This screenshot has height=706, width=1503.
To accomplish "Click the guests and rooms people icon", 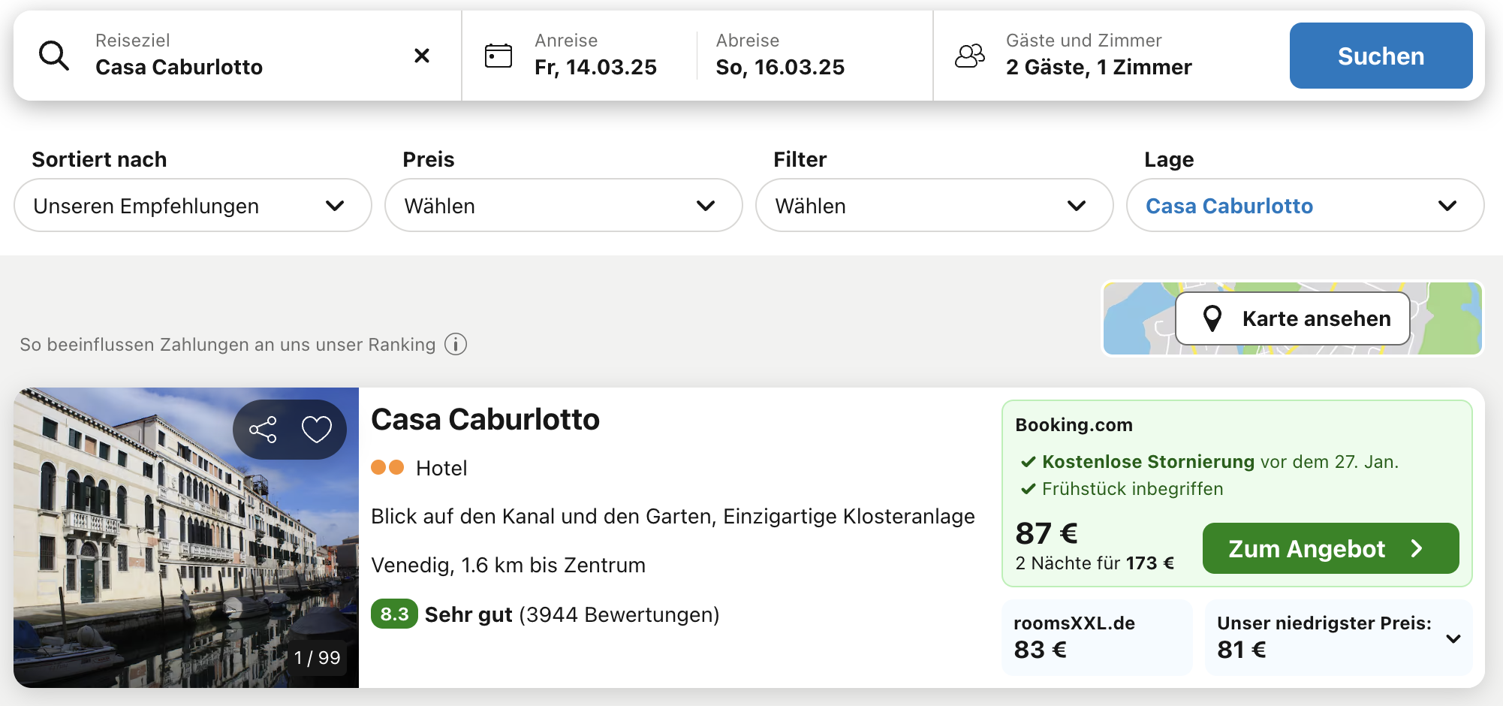I will [x=969, y=56].
